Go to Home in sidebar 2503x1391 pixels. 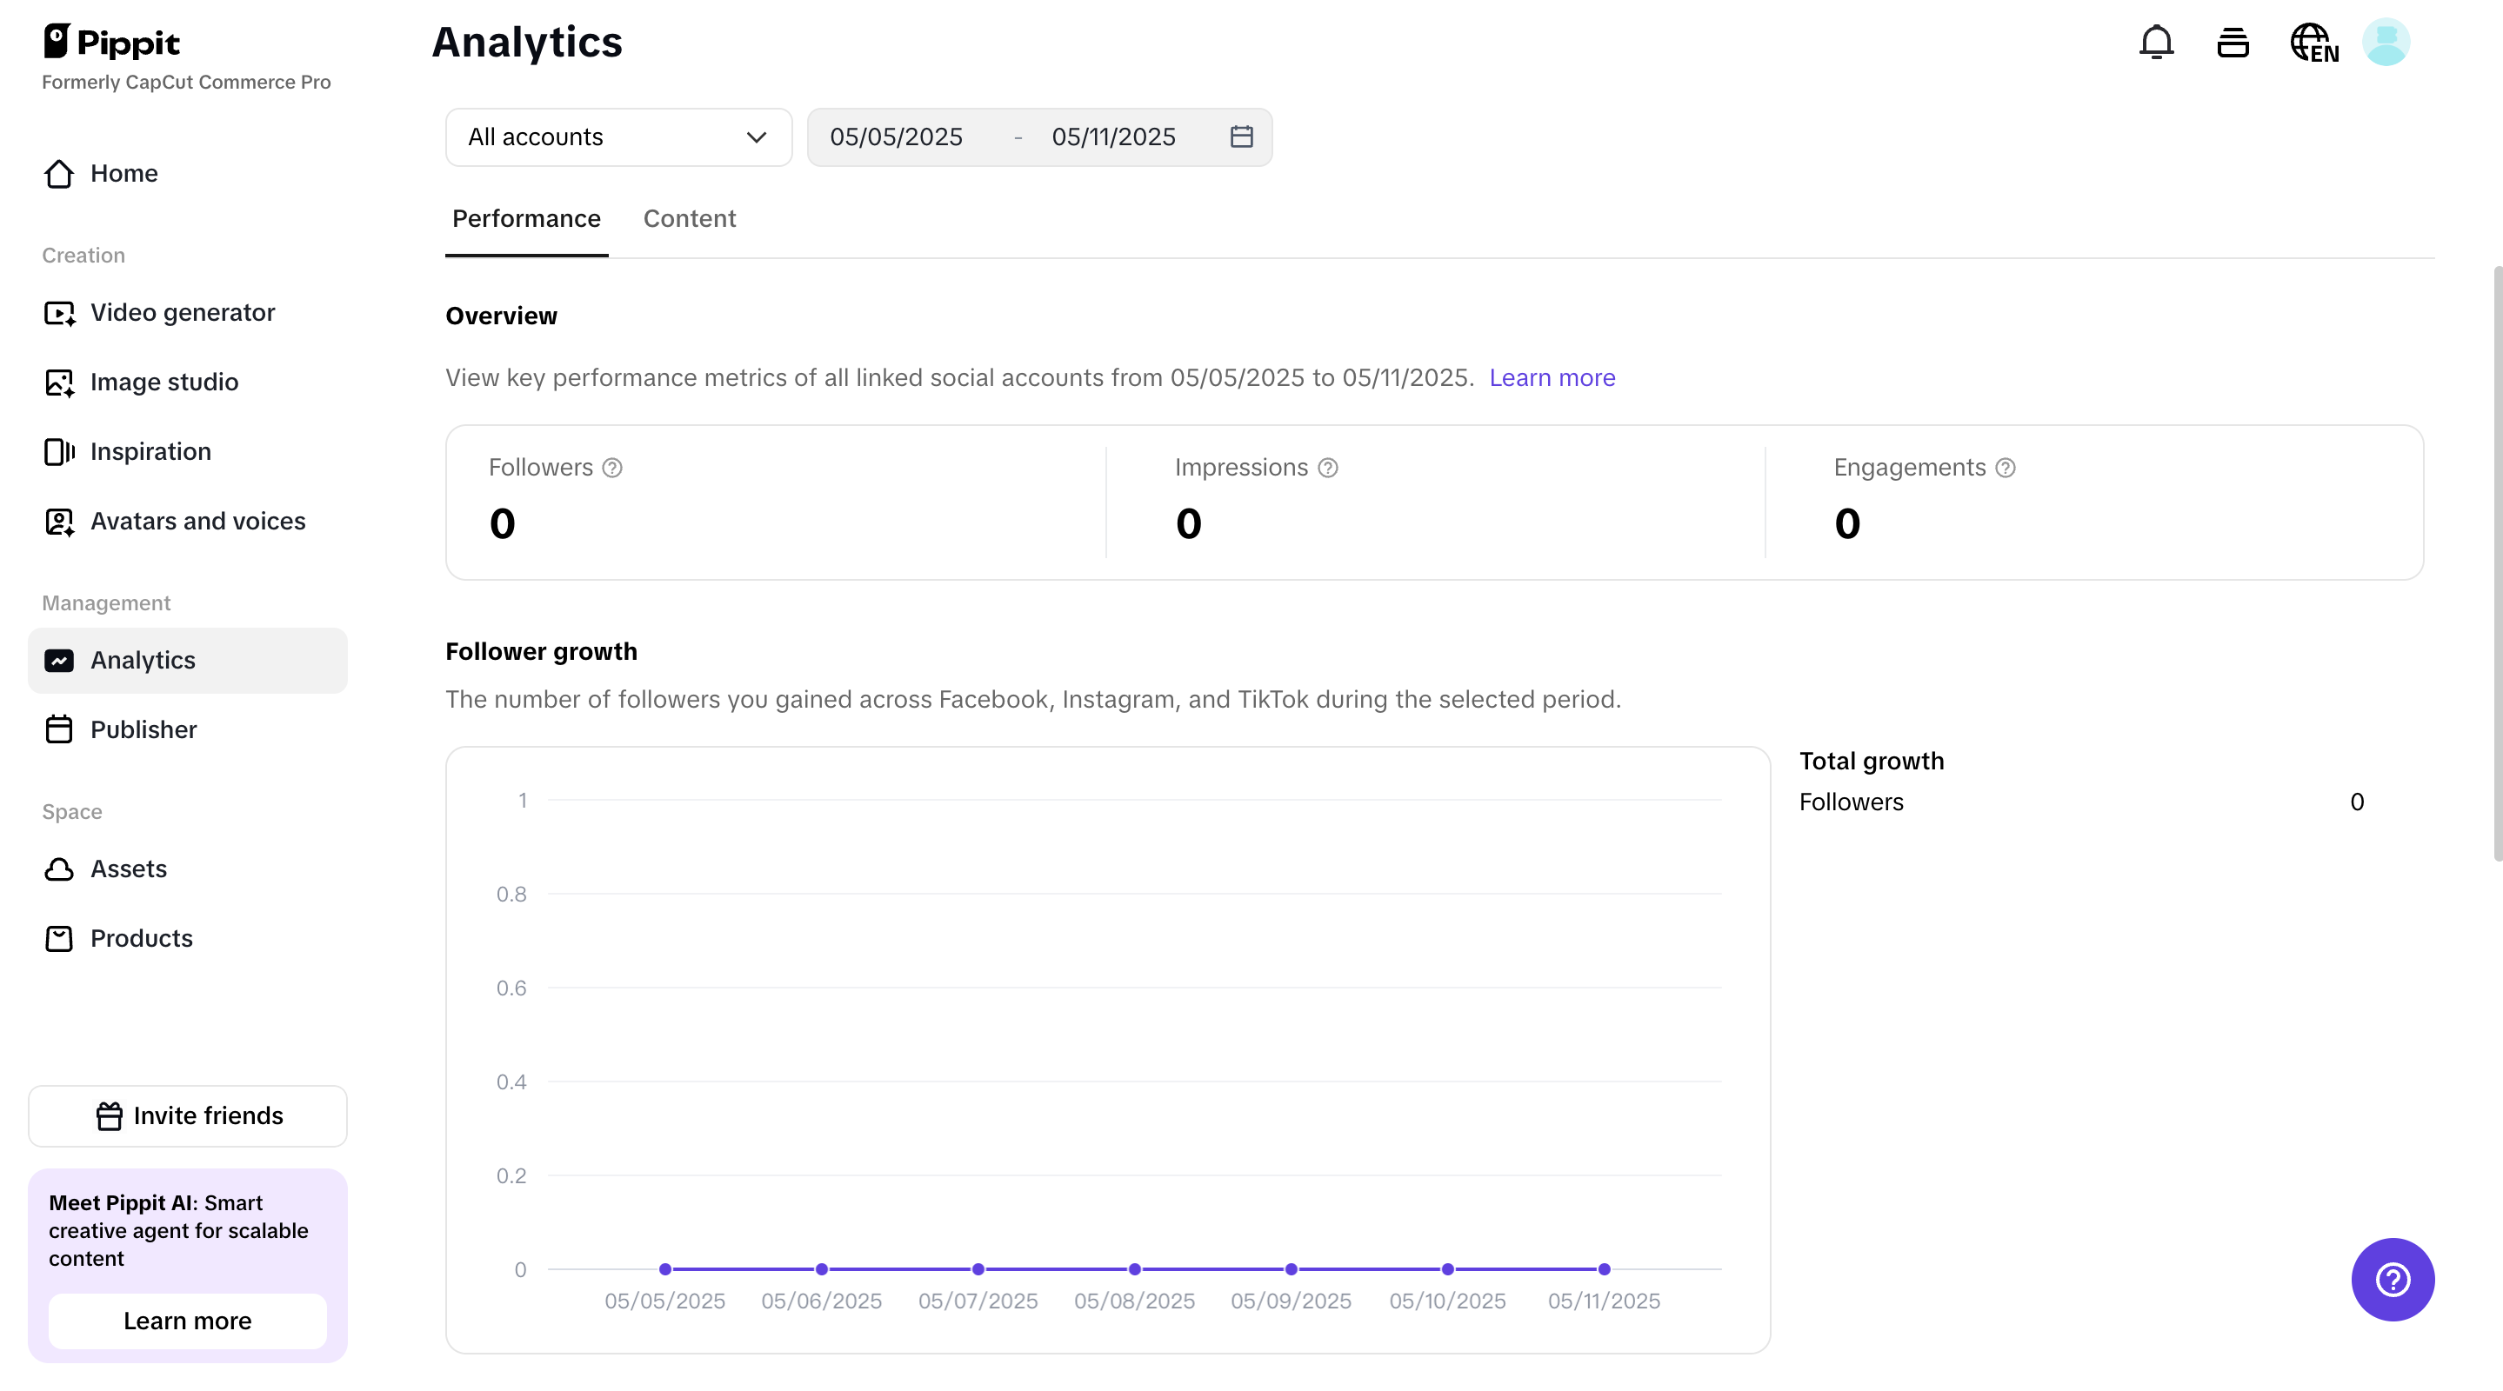point(188,173)
